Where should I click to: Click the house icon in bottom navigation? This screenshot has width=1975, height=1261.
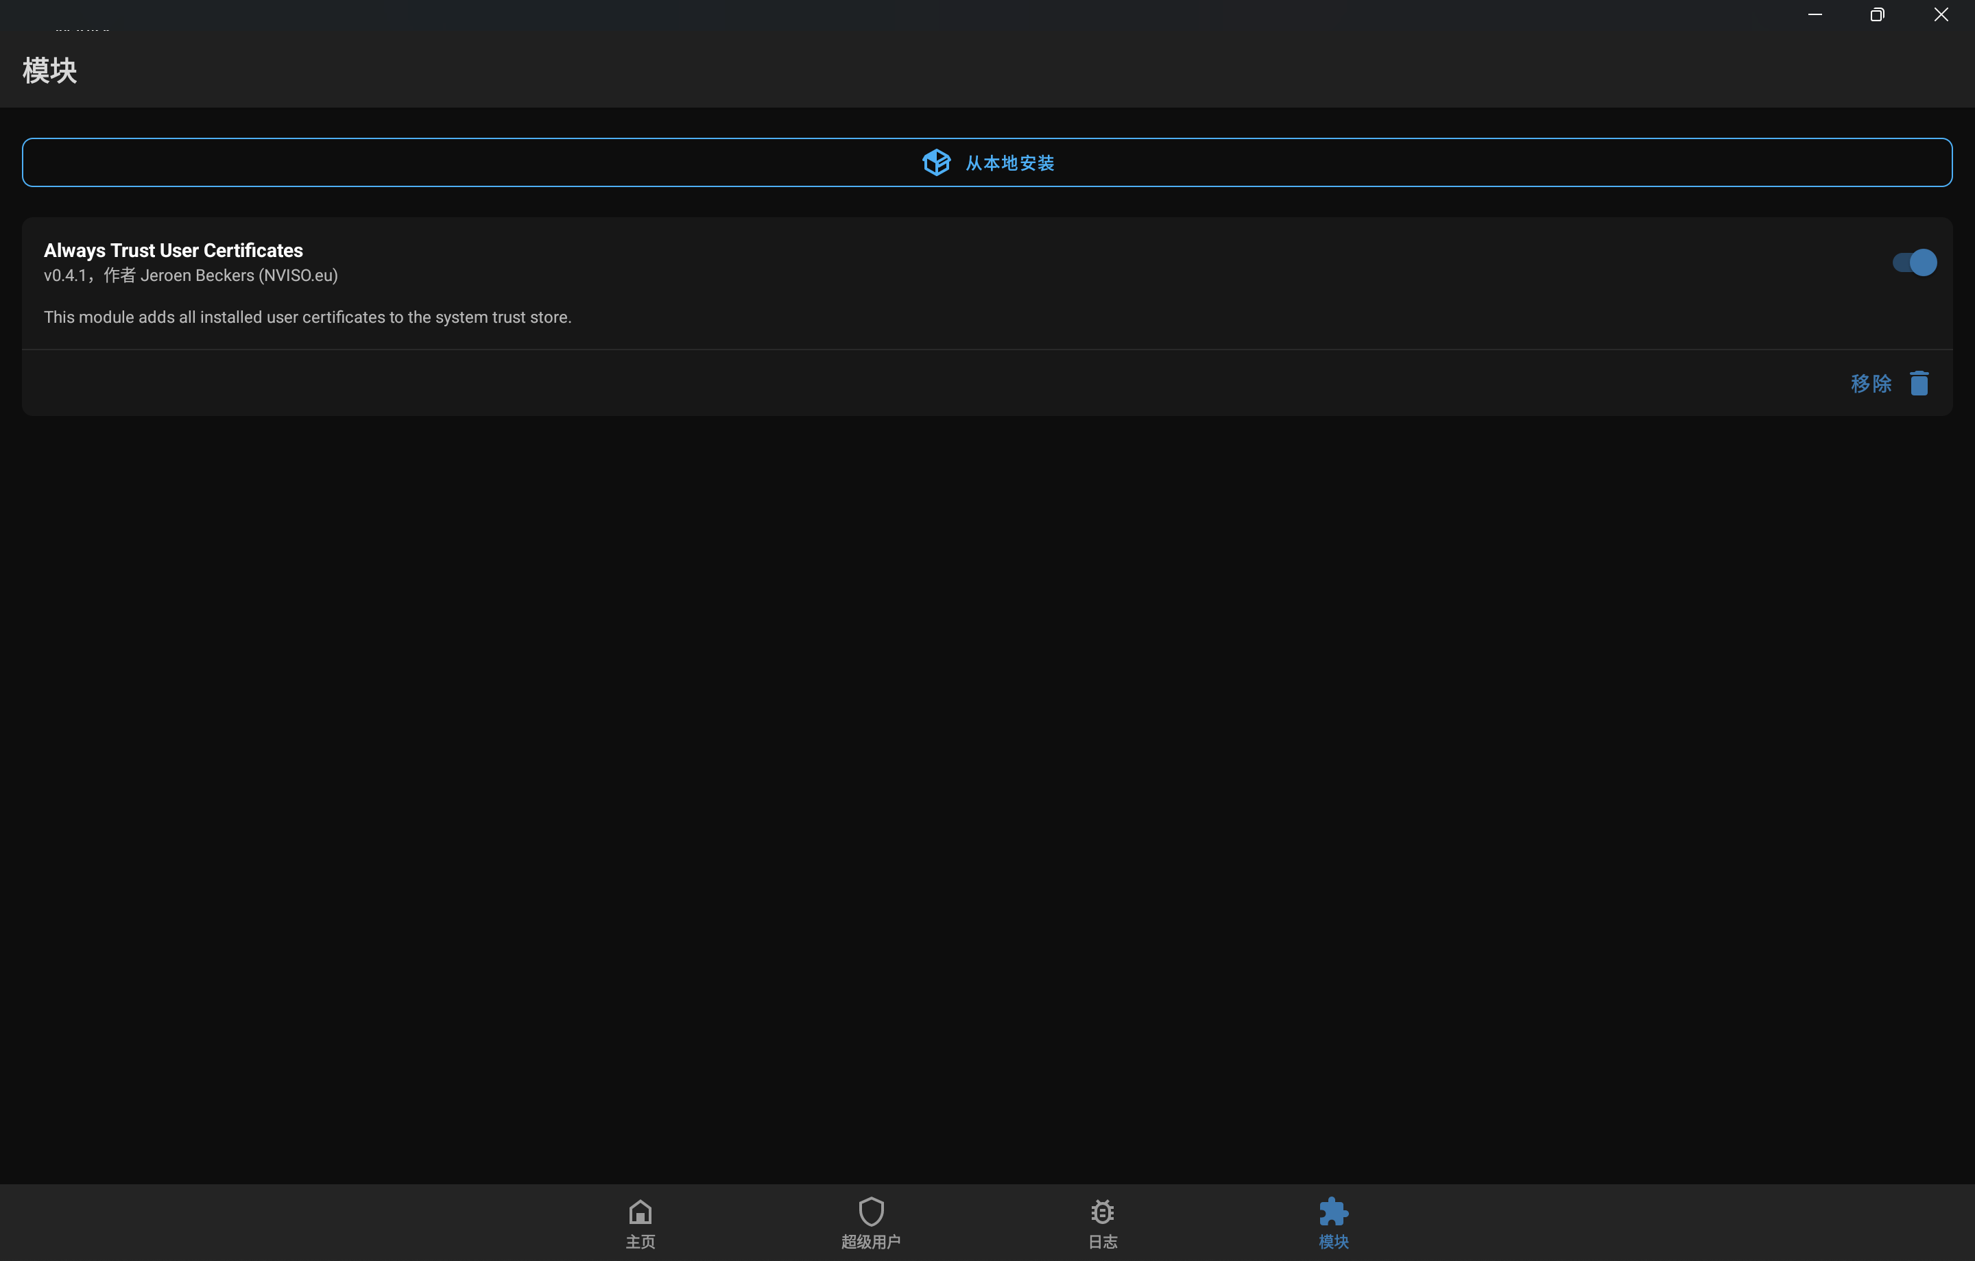point(640,1211)
